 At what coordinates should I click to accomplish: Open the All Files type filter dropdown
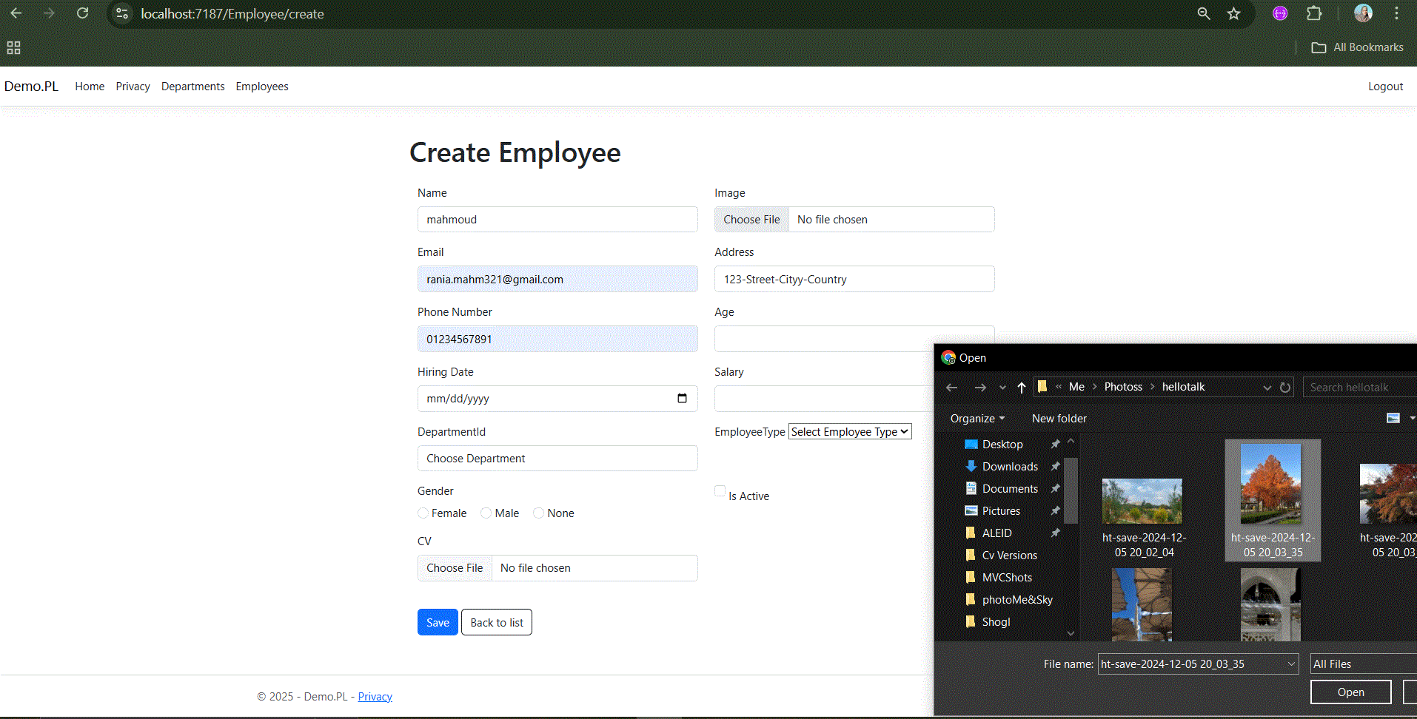[x=1363, y=664]
